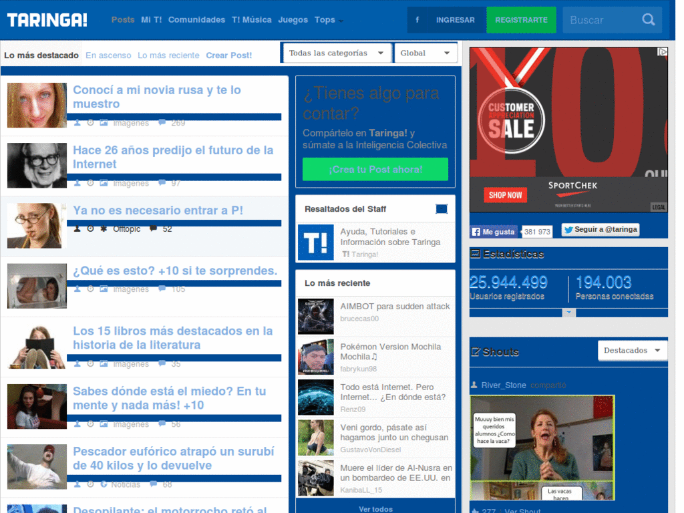Click the search magnifier icon
This screenshot has height=513, width=684.
click(648, 19)
